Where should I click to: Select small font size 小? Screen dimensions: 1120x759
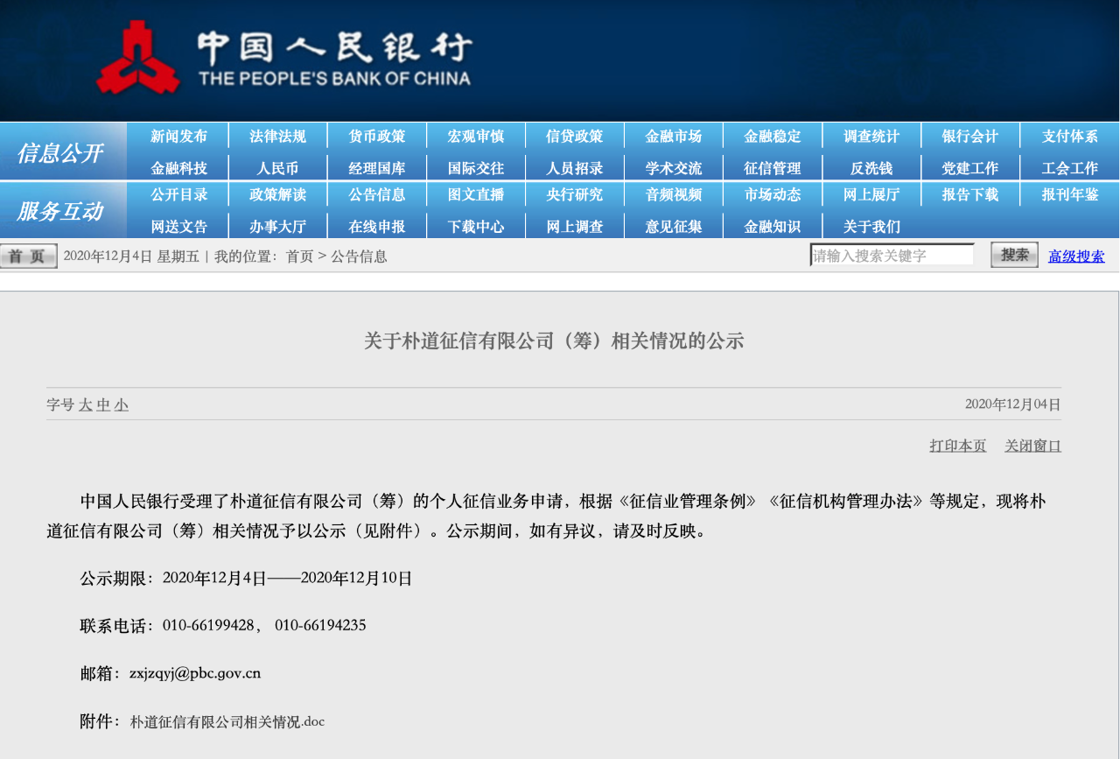click(121, 405)
